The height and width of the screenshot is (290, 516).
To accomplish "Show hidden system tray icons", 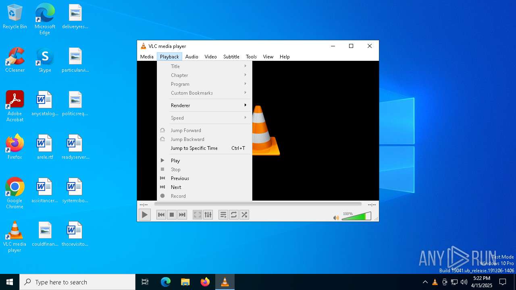I will (425, 282).
